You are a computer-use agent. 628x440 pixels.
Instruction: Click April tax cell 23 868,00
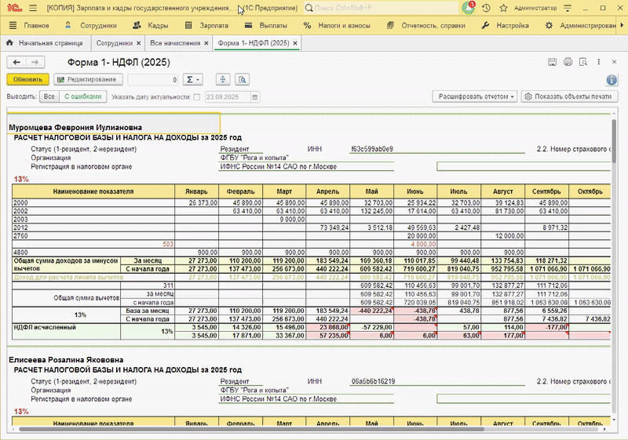click(327, 327)
